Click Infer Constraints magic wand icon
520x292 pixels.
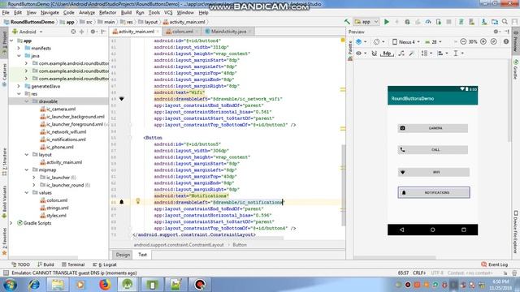pos(412,54)
